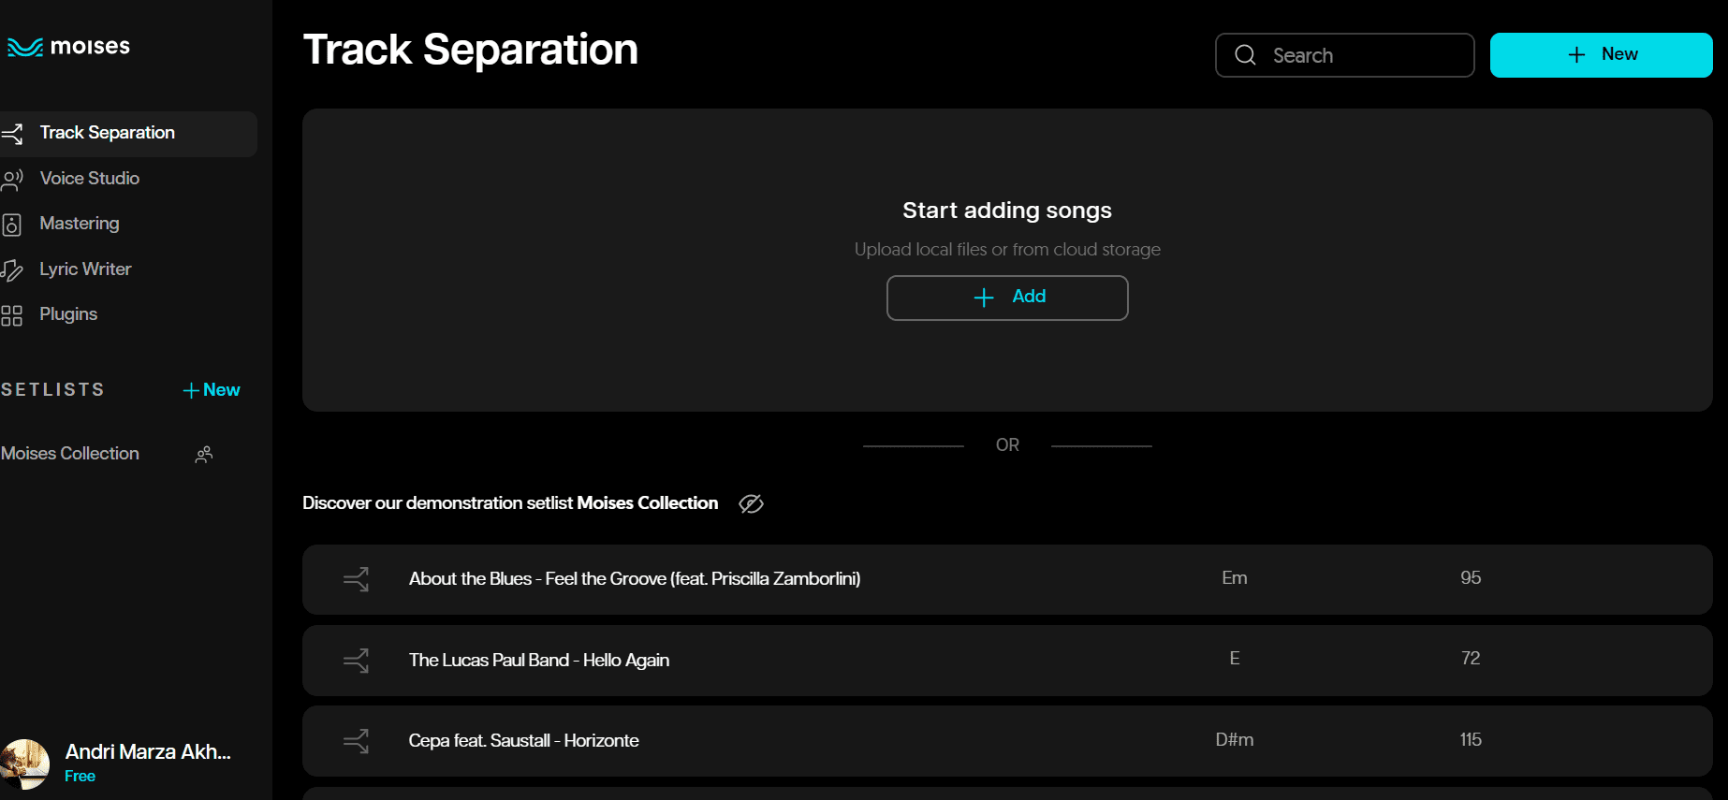Screen dimensions: 1728x800
Task: Click the Mastering sidebar icon
Action: [x=12, y=225]
